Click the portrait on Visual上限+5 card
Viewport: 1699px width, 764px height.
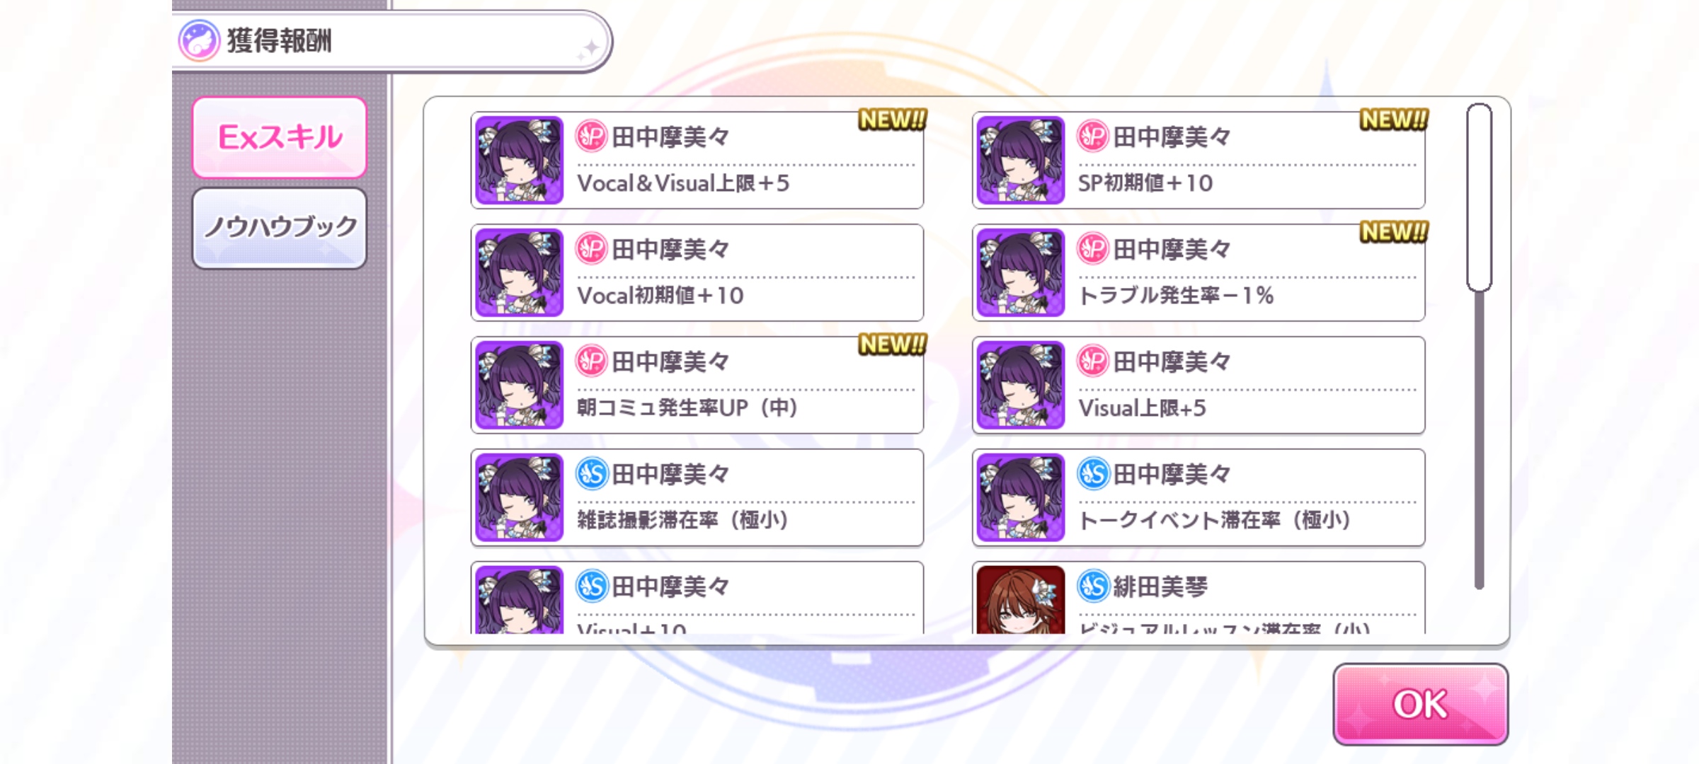1021,385
